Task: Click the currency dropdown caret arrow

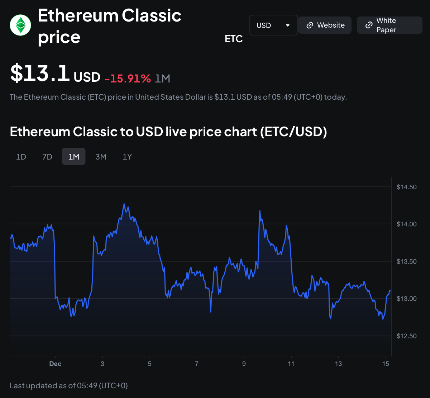Action: pyautogui.click(x=288, y=25)
